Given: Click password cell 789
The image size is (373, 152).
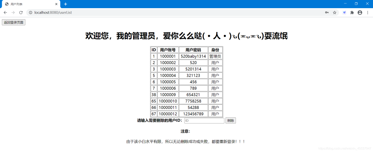Looking at the screenshot, I should coord(193,88).
